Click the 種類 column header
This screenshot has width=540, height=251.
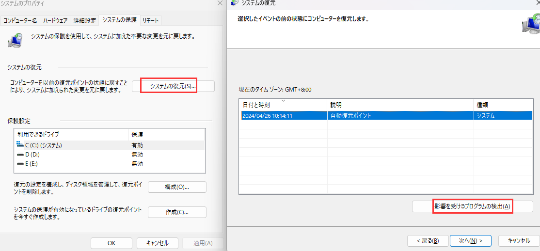pos(503,104)
